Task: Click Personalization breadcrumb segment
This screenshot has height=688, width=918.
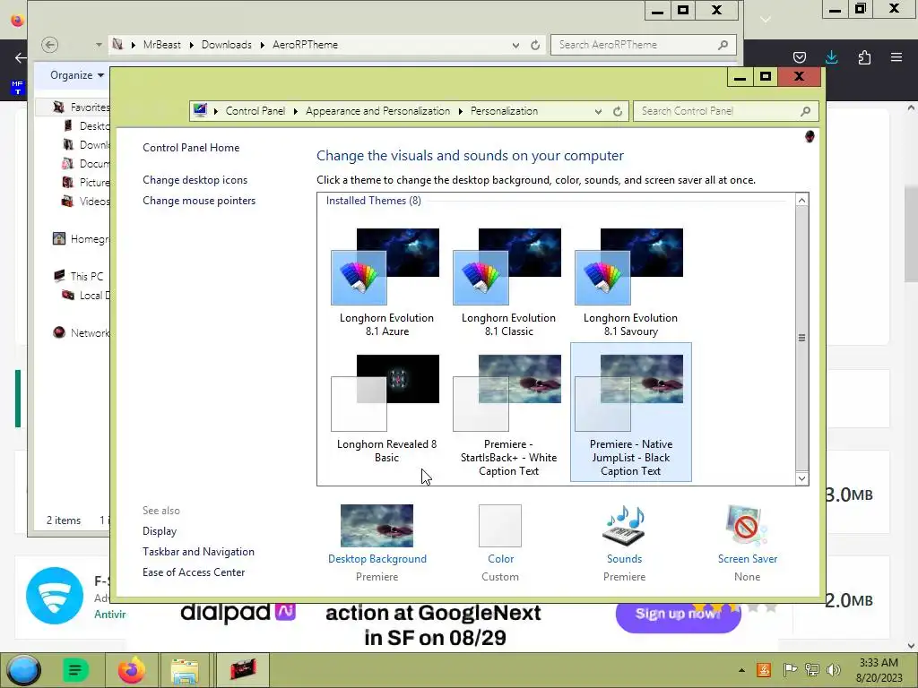Action: [504, 110]
